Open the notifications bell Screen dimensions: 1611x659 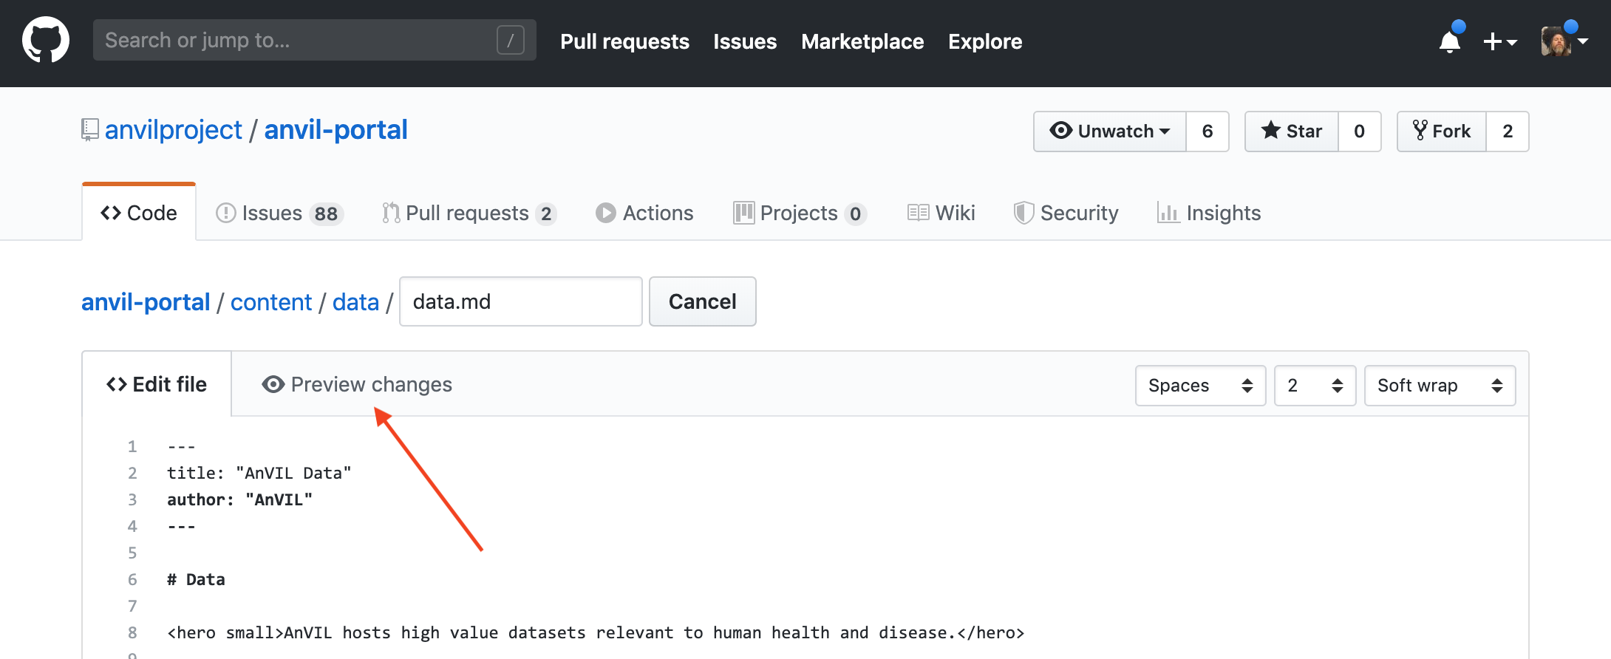point(1450,41)
